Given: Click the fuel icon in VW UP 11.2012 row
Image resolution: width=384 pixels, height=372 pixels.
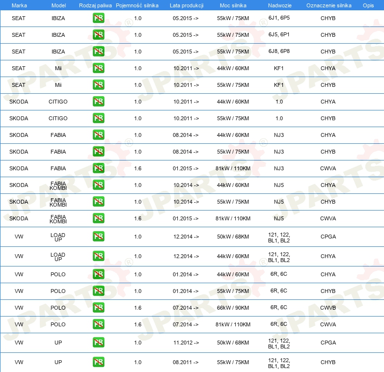Looking at the screenshot, I should point(98,343).
